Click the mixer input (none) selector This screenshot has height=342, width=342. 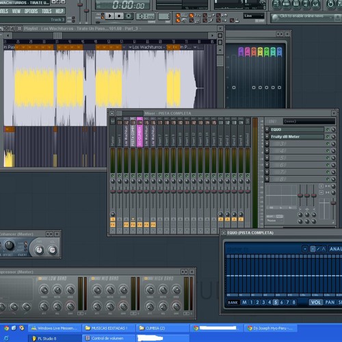pyautogui.click(x=309, y=121)
